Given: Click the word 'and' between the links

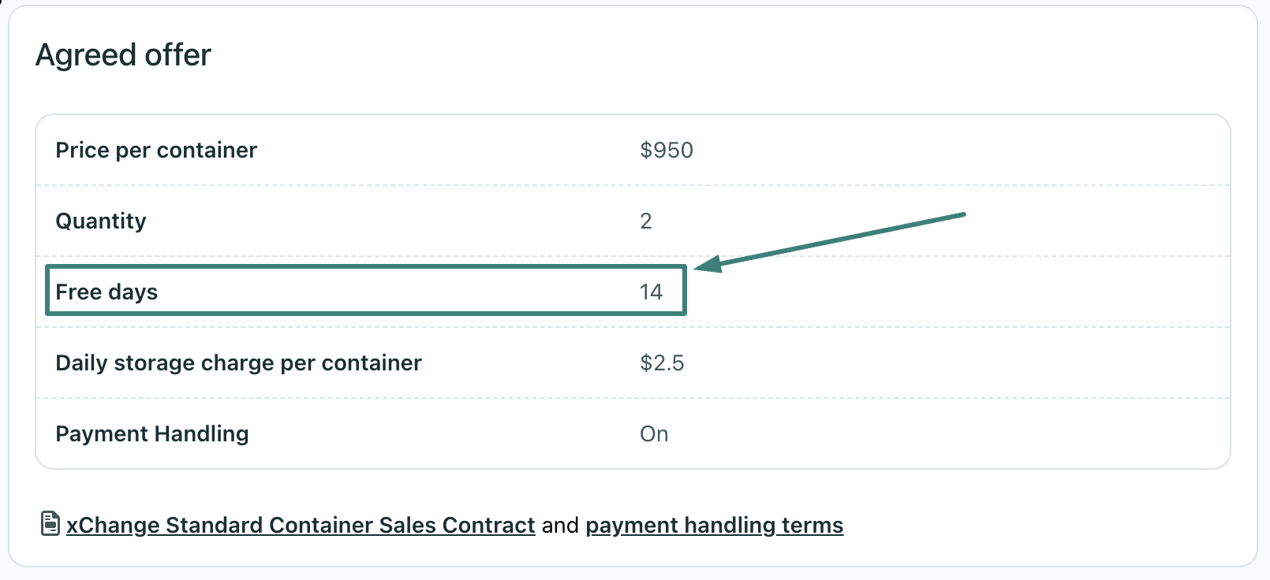Looking at the screenshot, I should pos(560,525).
